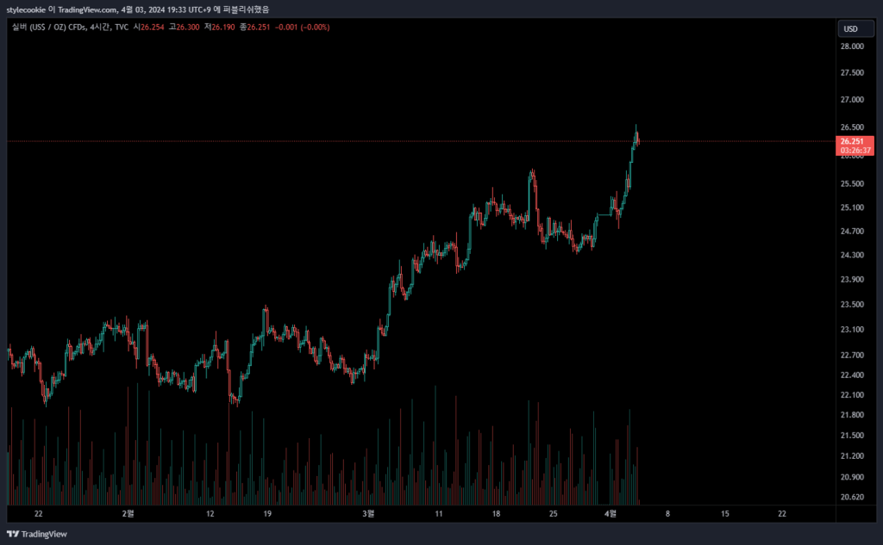
Task: Select the 4월 marker on time axis
Action: click(x=611, y=514)
